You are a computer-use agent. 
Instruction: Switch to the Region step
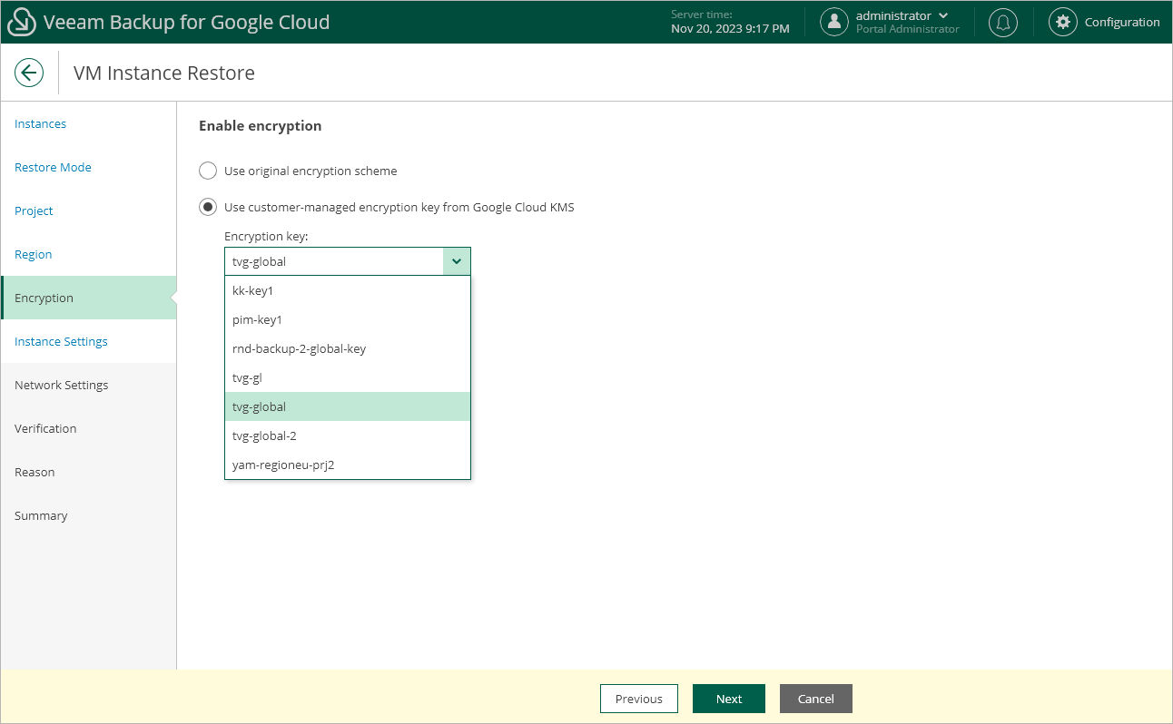[x=89, y=254]
